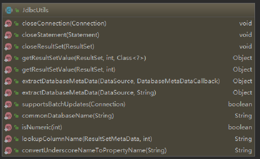This screenshot has height=159, width=260.
Task: Select extractDatabaseMetaData(DataSource, String) method
Action: (x=89, y=93)
